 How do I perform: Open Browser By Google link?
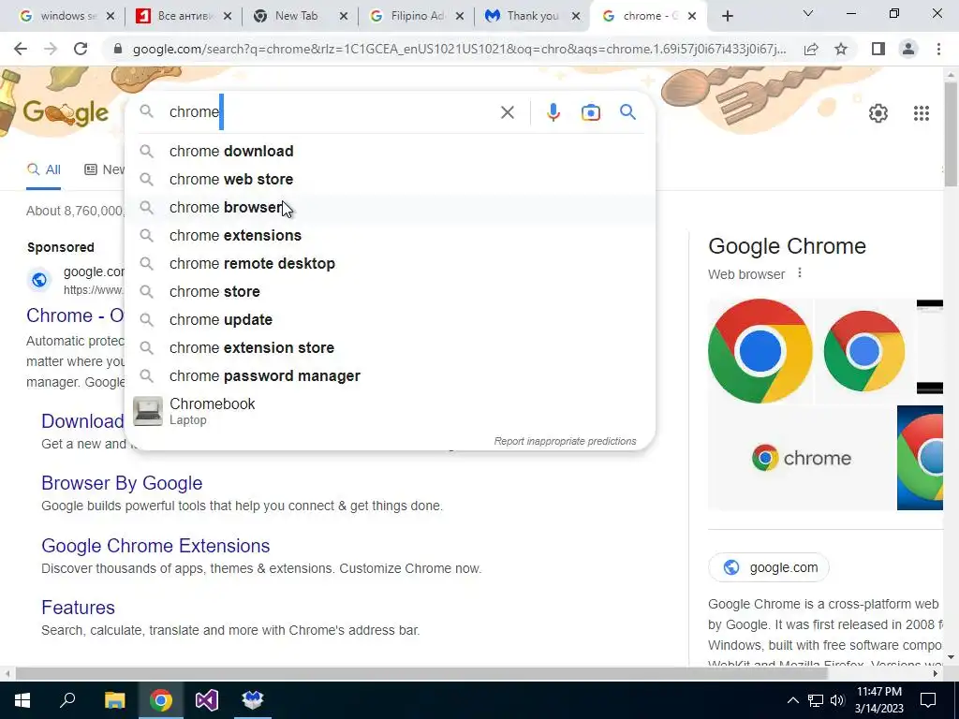point(122,483)
